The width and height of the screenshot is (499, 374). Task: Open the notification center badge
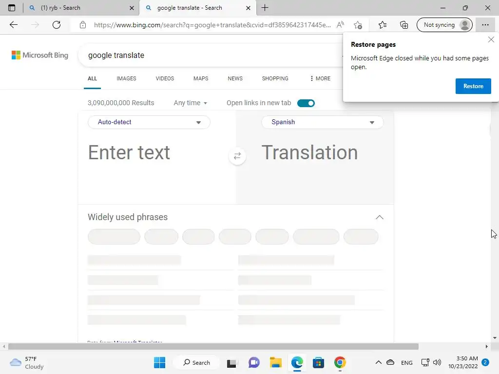(x=485, y=362)
